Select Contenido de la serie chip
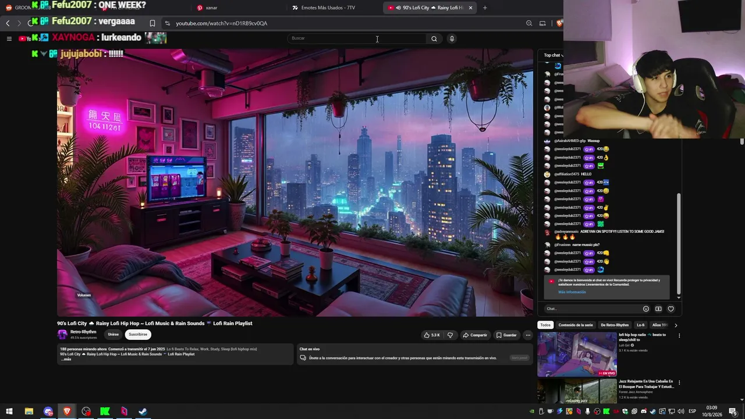The image size is (745, 419). 576,325
